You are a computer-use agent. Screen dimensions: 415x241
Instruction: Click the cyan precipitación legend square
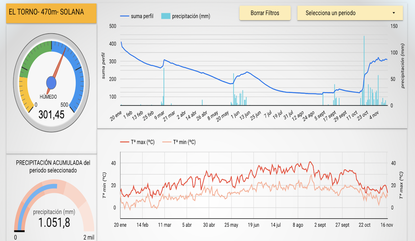pos(166,16)
